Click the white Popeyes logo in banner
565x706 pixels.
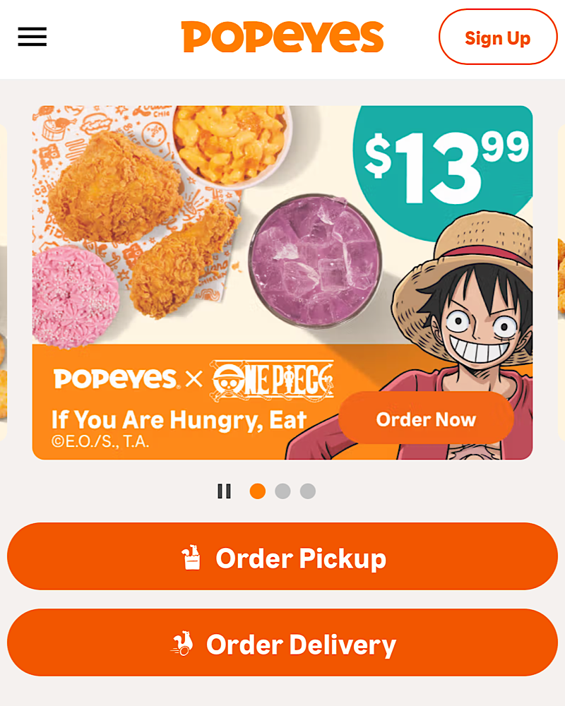tap(115, 378)
